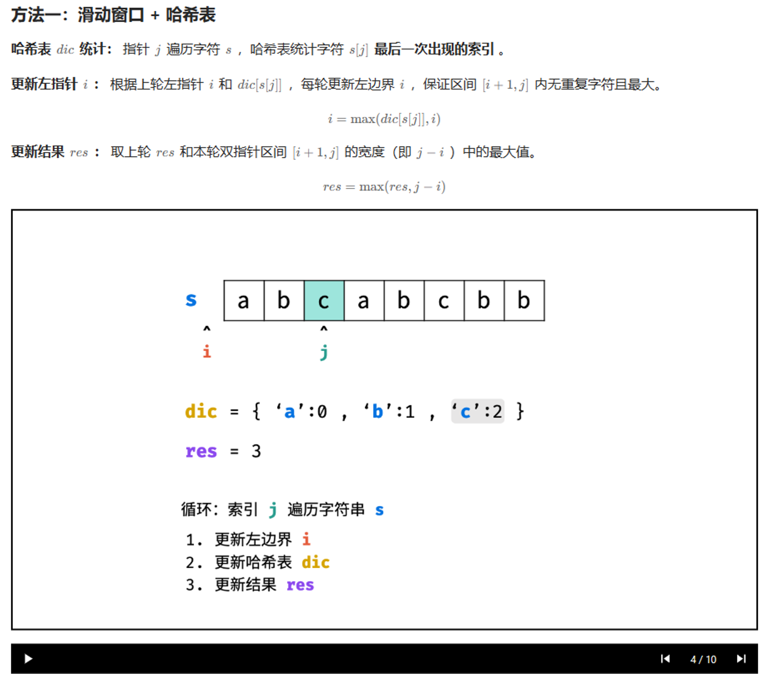
Task: Click the formula i = max(dic[s[j]], i)
Action: tap(383, 119)
